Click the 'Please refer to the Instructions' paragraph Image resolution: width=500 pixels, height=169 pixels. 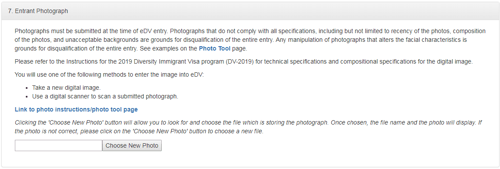243,61
